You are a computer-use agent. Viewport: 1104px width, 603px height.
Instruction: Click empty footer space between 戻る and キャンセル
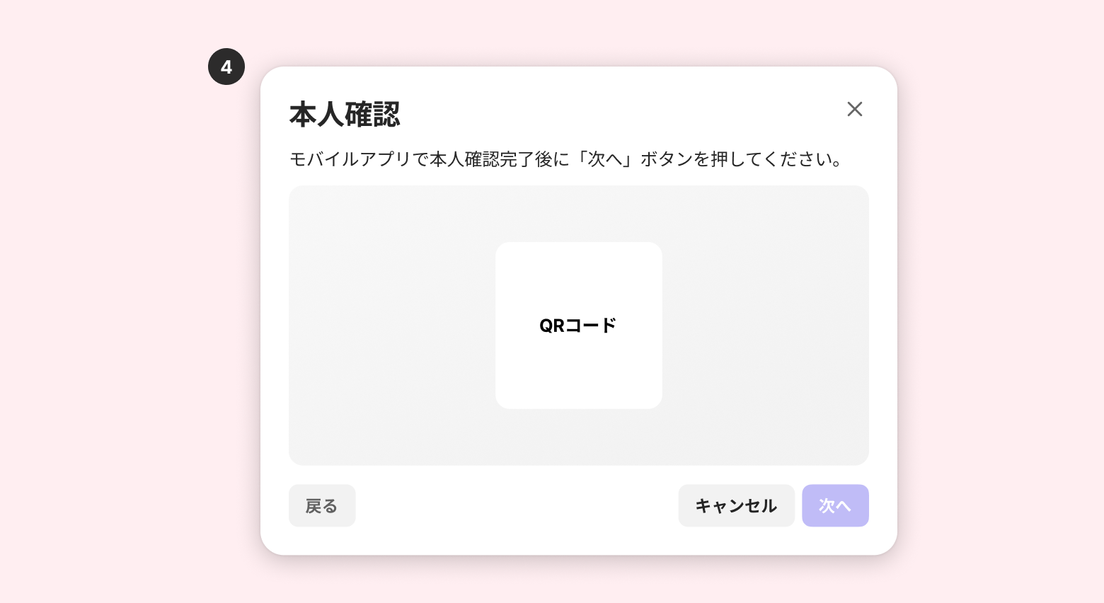tap(517, 505)
